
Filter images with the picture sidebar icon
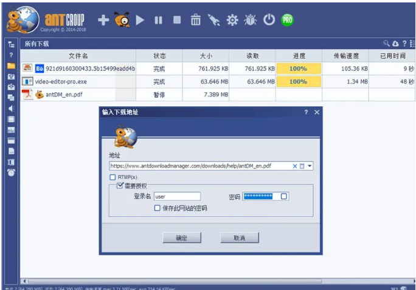[11, 130]
